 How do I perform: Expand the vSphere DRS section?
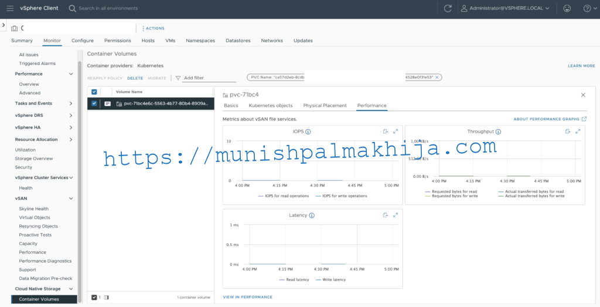(71, 115)
